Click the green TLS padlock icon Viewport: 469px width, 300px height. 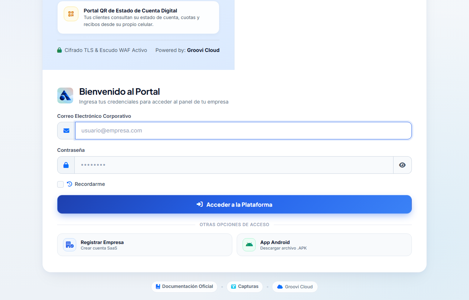tap(59, 50)
